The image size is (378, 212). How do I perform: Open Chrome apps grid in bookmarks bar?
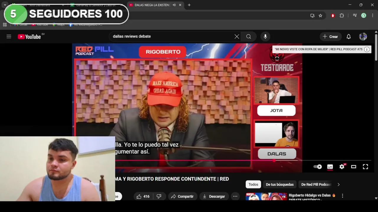[5, 25]
